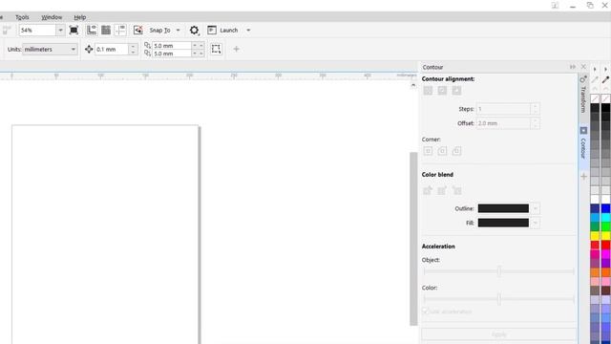Click the vertical scrollbar of the canvas
This screenshot has height=344, width=611.
click(413, 238)
